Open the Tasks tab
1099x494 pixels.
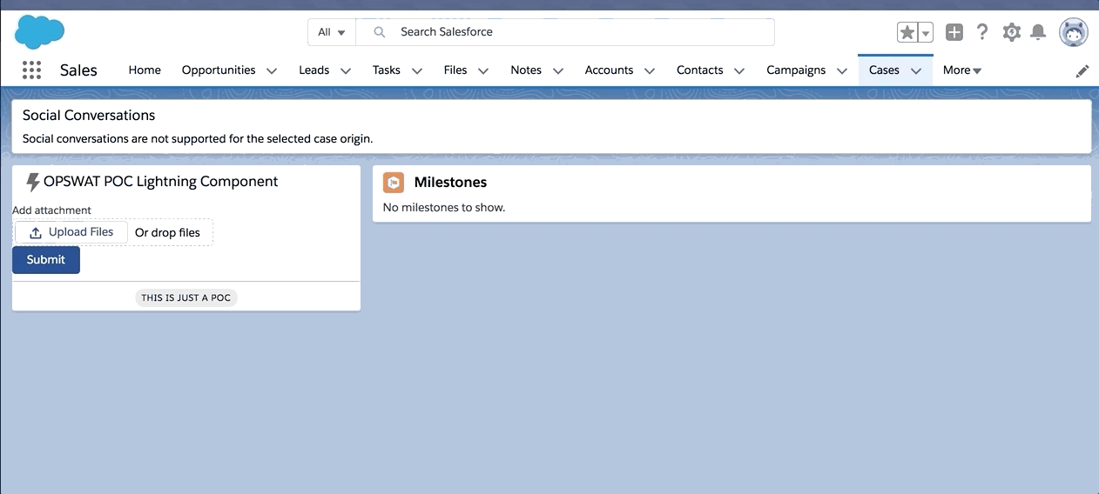pyautogui.click(x=387, y=70)
